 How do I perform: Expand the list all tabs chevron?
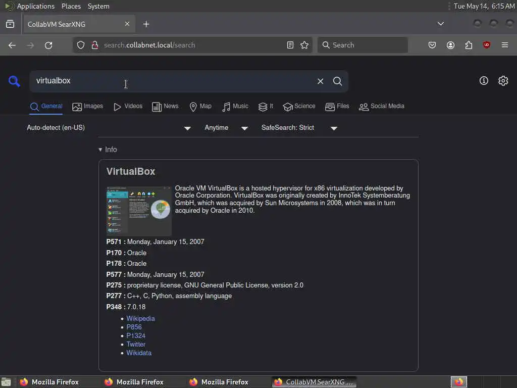tap(440, 24)
